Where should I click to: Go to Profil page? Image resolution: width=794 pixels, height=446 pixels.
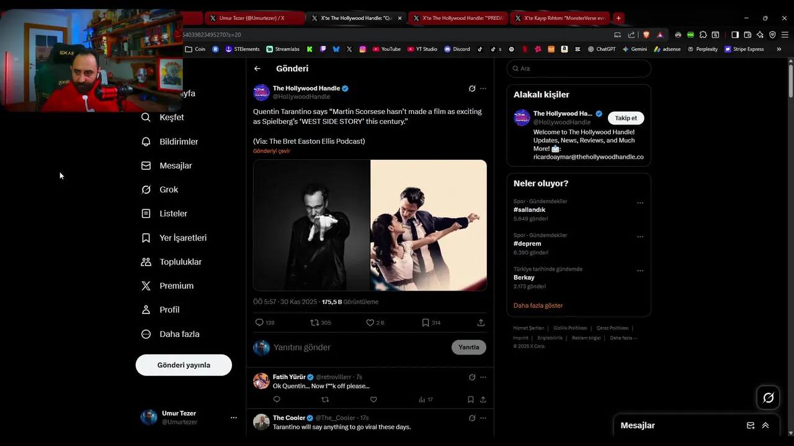[x=161, y=310]
